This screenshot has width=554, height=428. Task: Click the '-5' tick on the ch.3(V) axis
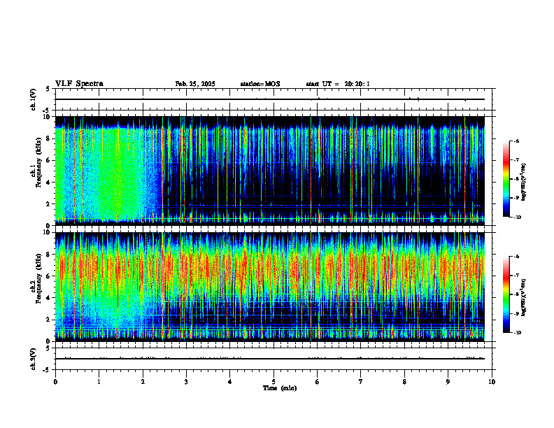pos(47,370)
